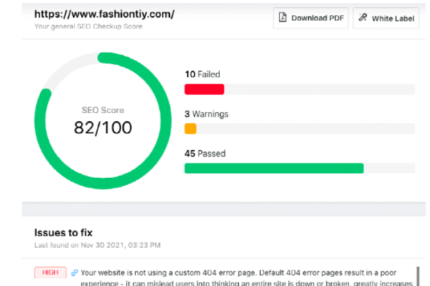The height and width of the screenshot is (286, 430).
Task: Click the chain link icon beside HIGH
Action: [x=75, y=272]
